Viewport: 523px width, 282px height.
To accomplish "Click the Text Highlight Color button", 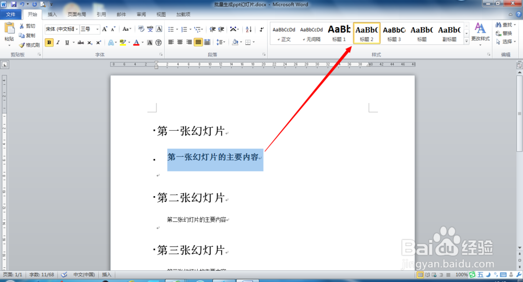I will (122, 42).
